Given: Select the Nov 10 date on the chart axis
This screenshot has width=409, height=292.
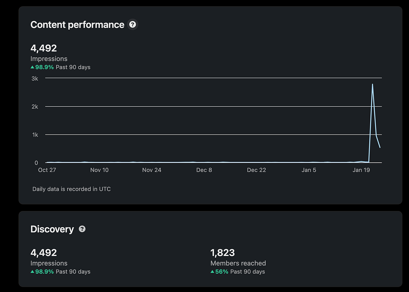Looking at the screenshot, I should click(99, 170).
